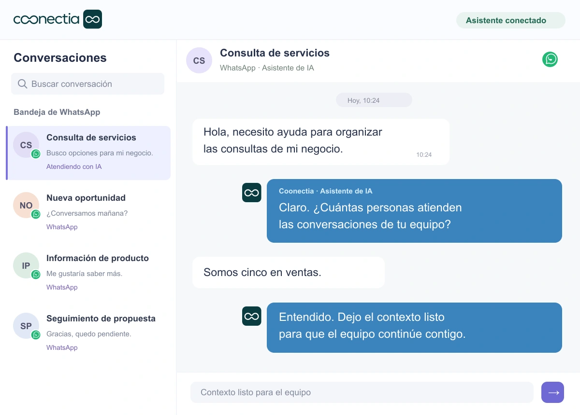Image resolution: width=580 pixels, height=415 pixels.
Task: Click the Atendiendo con IA status label
Action: point(74,166)
